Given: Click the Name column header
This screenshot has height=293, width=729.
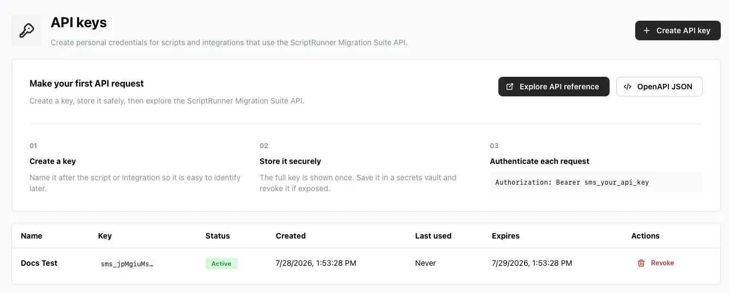Looking at the screenshot, I should pyautogui.click(x=31, y=236).
